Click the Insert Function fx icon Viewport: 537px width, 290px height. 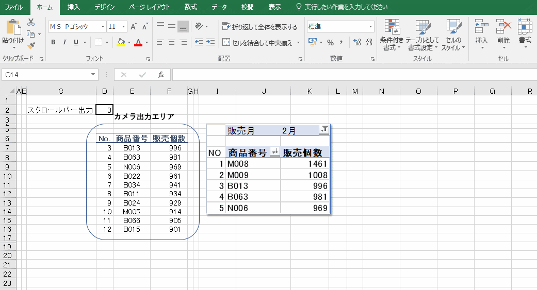[160, 75]
